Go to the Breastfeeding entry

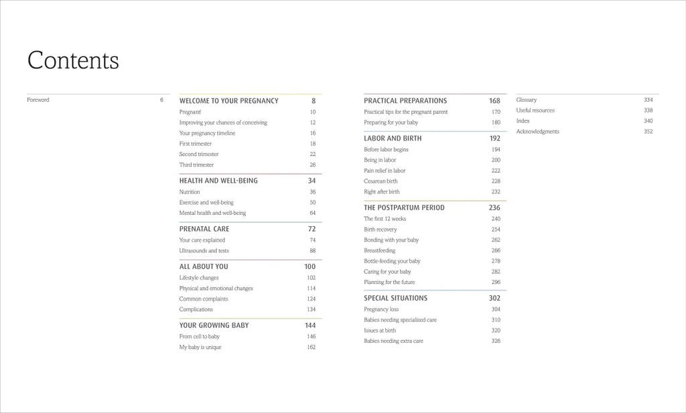[x=380, y=250]
